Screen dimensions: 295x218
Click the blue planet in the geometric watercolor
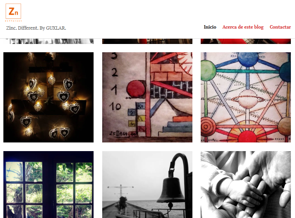click(248, 59)
